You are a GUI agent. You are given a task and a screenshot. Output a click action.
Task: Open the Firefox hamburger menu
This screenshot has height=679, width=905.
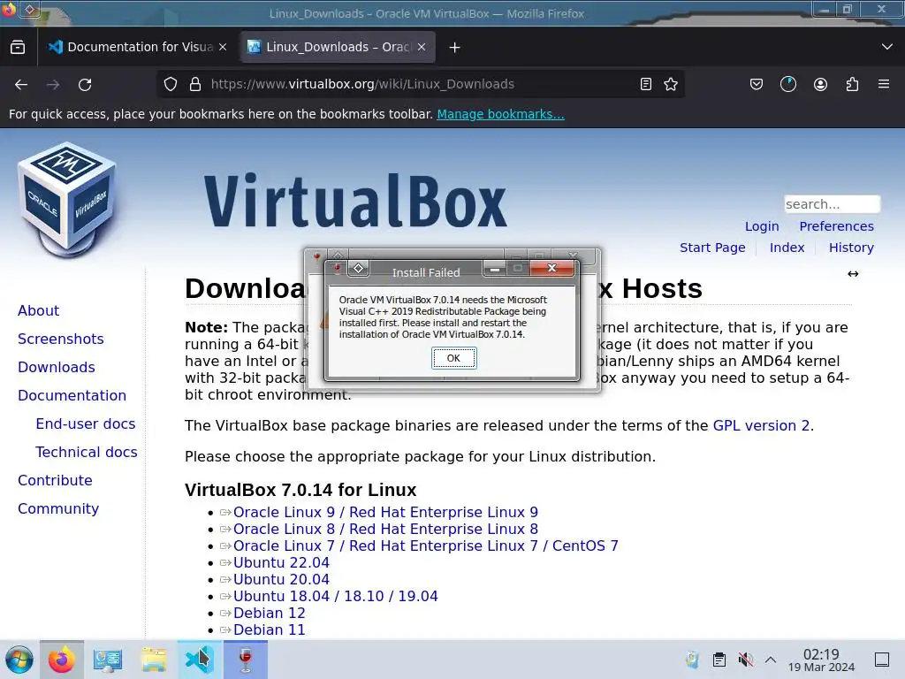pyautogui.click(x=884, y=84)
